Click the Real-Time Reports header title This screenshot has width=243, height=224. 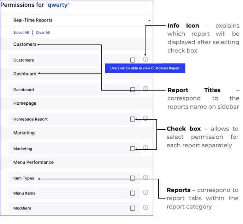[33, 20]
